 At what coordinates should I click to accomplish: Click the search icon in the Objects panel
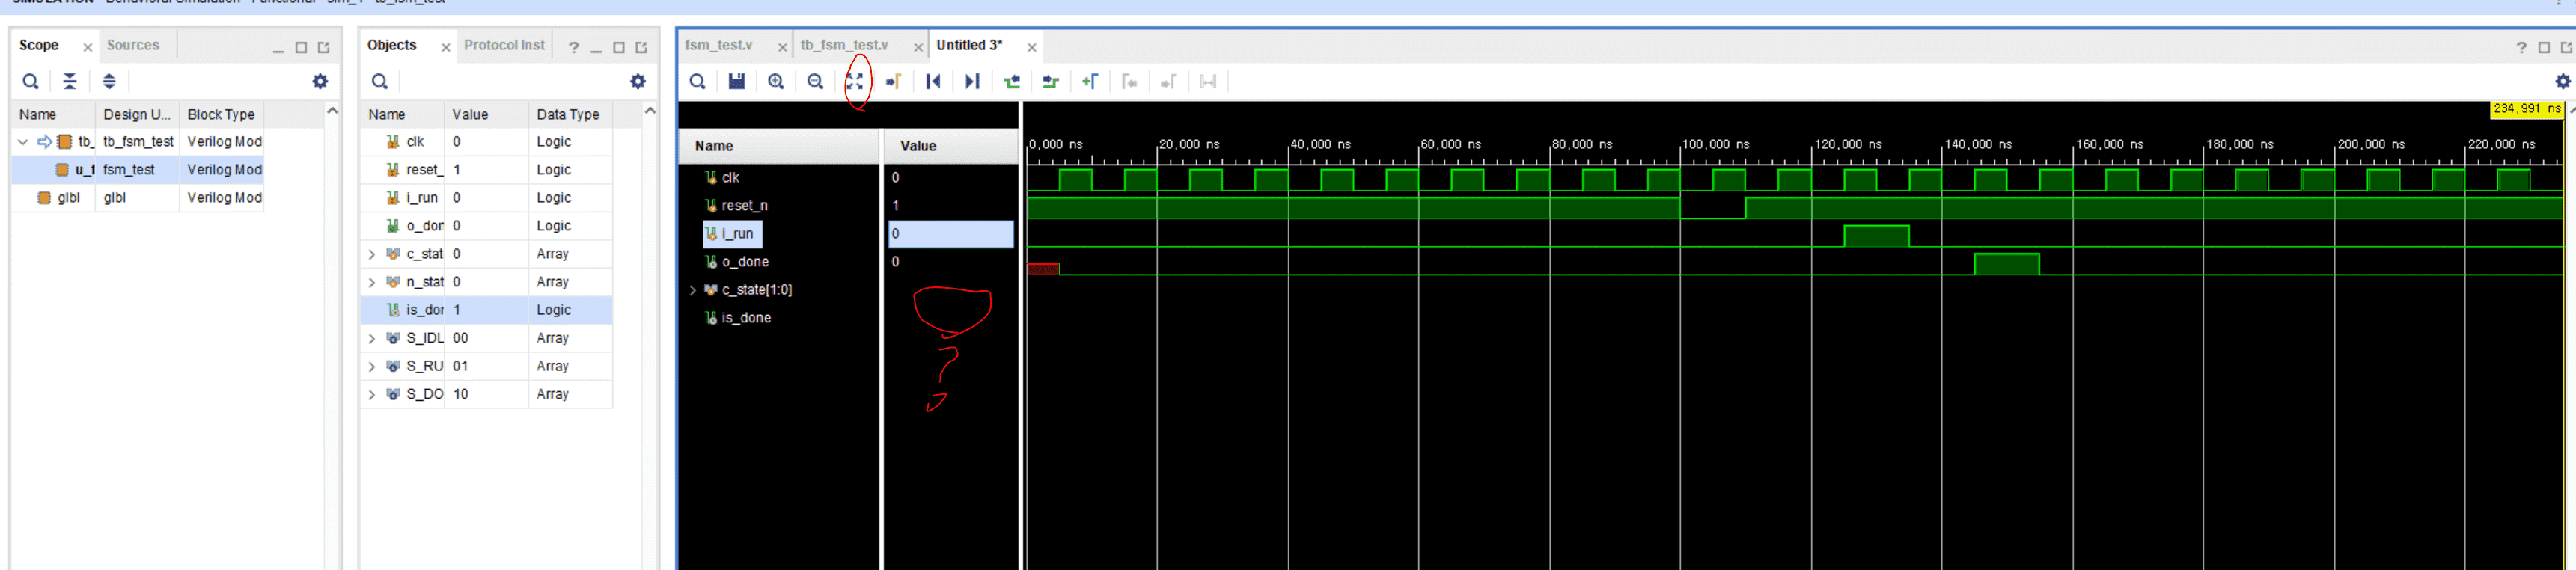(x=380, y=81)
